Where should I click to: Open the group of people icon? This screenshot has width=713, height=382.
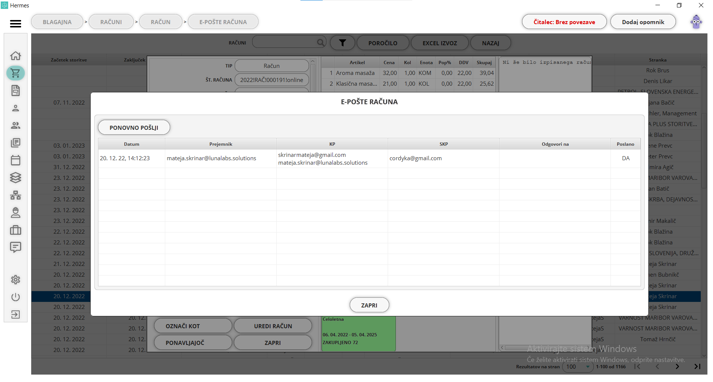coord(16,125)
